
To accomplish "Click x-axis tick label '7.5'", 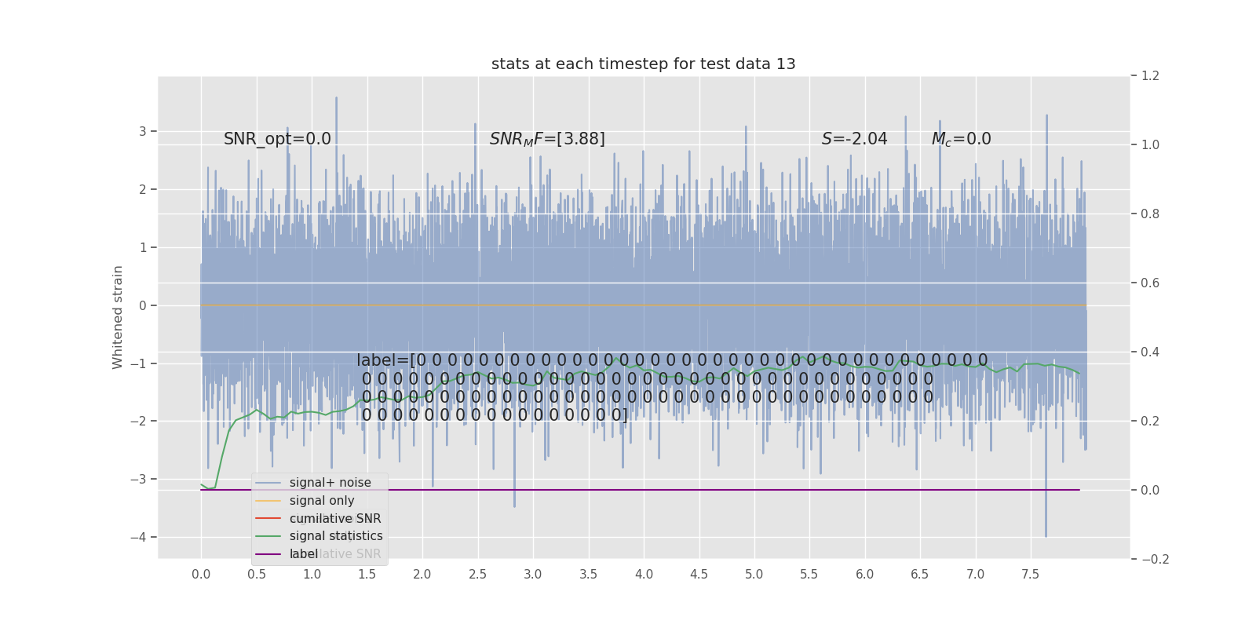I will pyautogui.click(x=1031, y=575).
